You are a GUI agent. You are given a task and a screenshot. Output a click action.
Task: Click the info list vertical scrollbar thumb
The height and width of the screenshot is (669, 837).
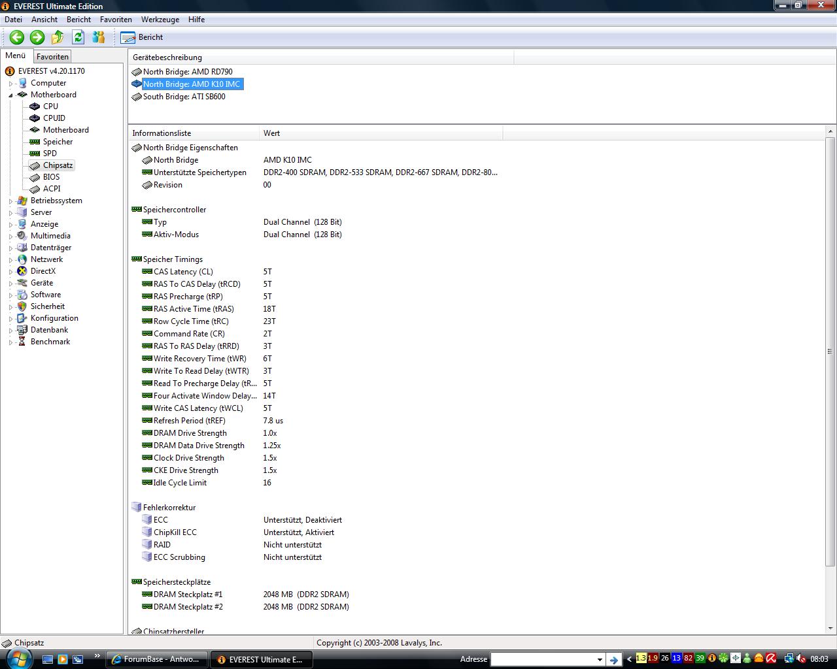pos(830,351)
